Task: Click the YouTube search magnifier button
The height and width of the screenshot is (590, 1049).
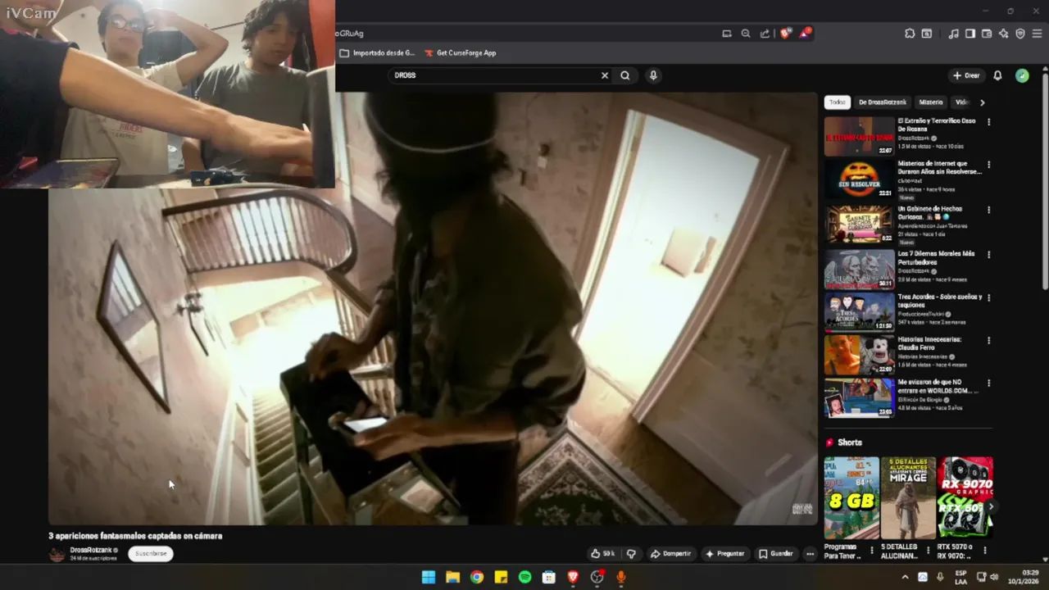Action: click(625, 75)
